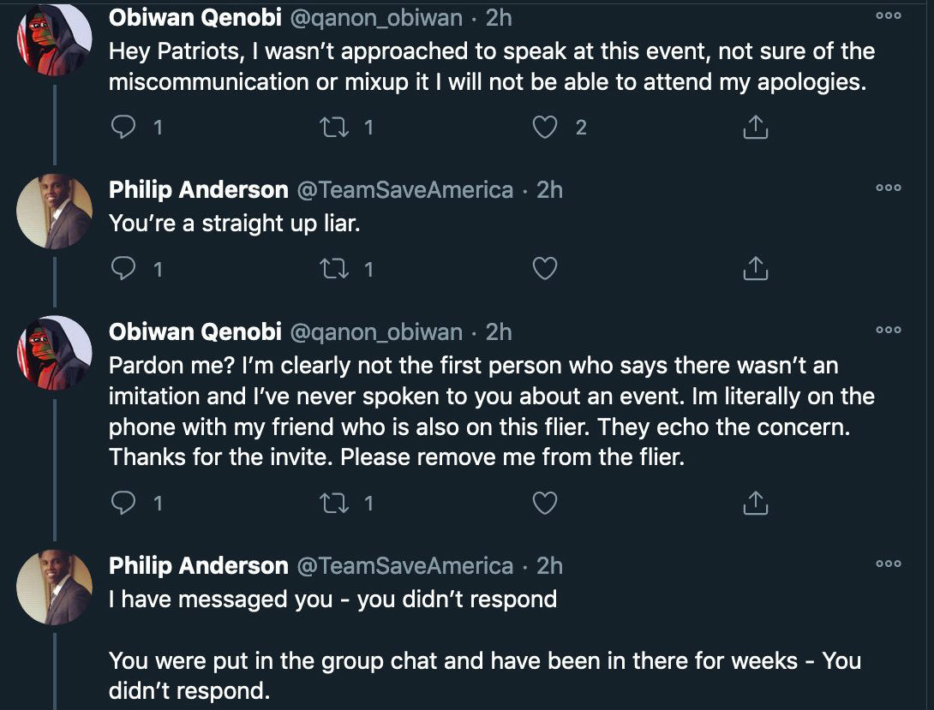
Task: Like the 'Hey Patriots' tweet with 2 likes
Action: (544, 127)
